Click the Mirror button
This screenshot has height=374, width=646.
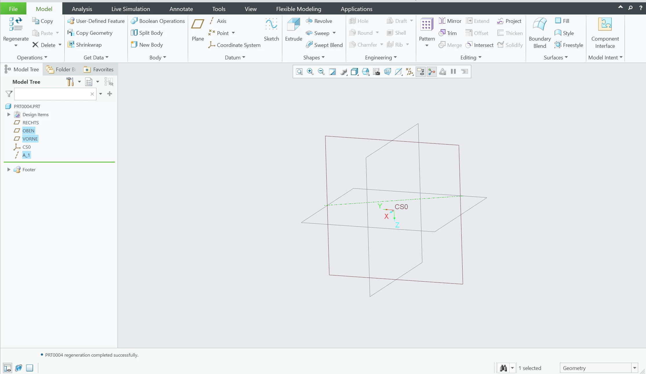coord(450,21)
